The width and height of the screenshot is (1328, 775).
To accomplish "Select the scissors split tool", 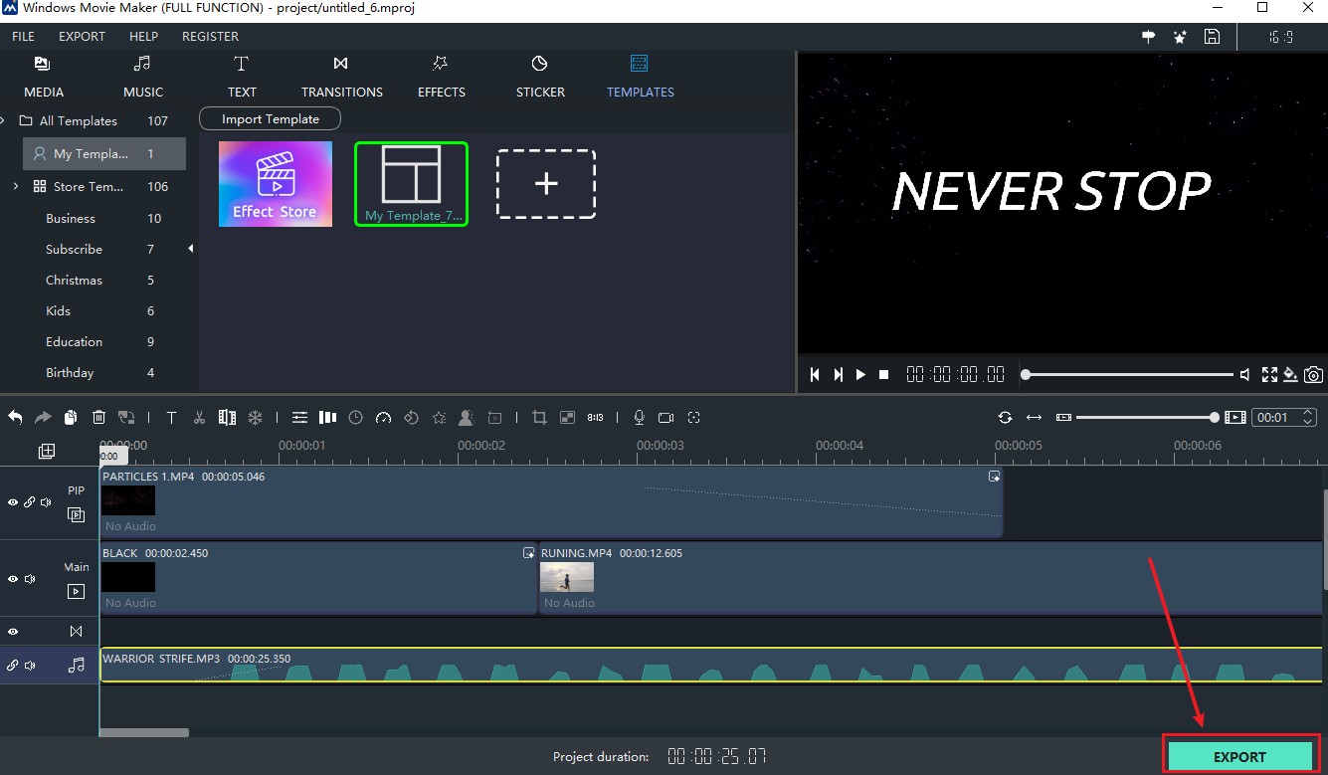I will tap(199, 418).
